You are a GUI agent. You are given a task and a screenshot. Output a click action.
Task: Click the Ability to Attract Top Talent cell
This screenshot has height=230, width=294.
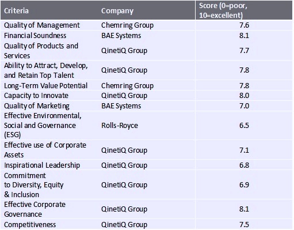[x=46, y=70]
